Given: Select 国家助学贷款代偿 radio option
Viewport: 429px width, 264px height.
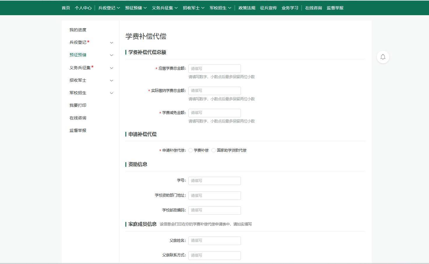Looking at the screenshot, I should 214,150.
